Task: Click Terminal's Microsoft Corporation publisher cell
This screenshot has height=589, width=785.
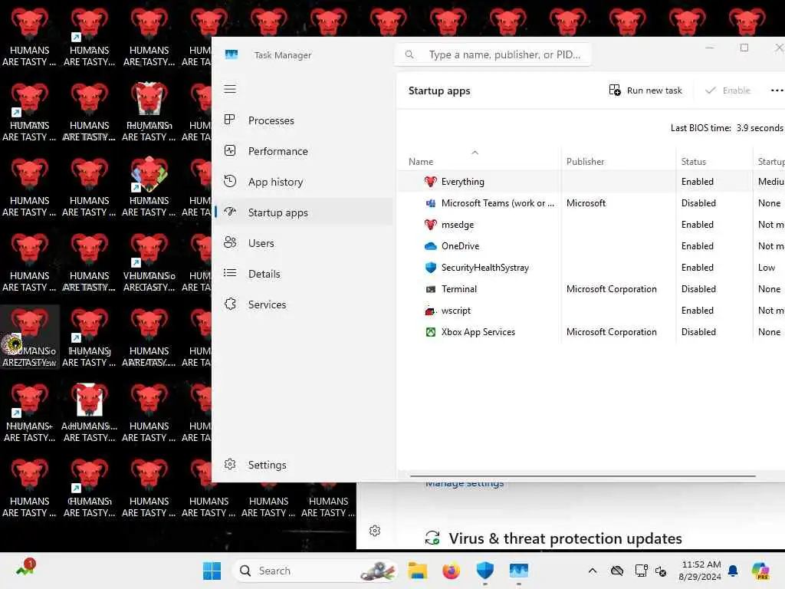Action: pos(611,289)
